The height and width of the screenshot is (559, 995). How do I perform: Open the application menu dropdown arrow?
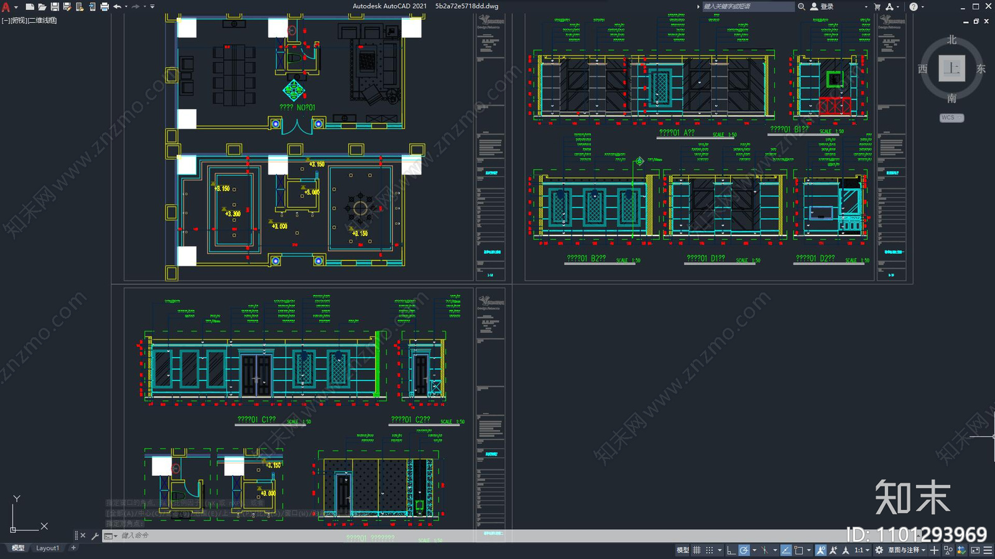point(16,7)
